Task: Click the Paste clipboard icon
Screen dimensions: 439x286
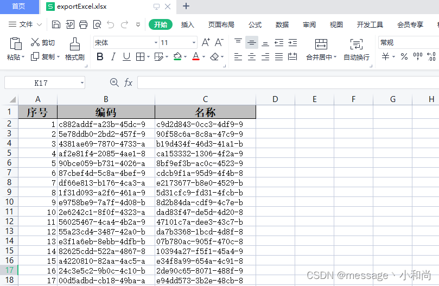Action: coord(16,43)
